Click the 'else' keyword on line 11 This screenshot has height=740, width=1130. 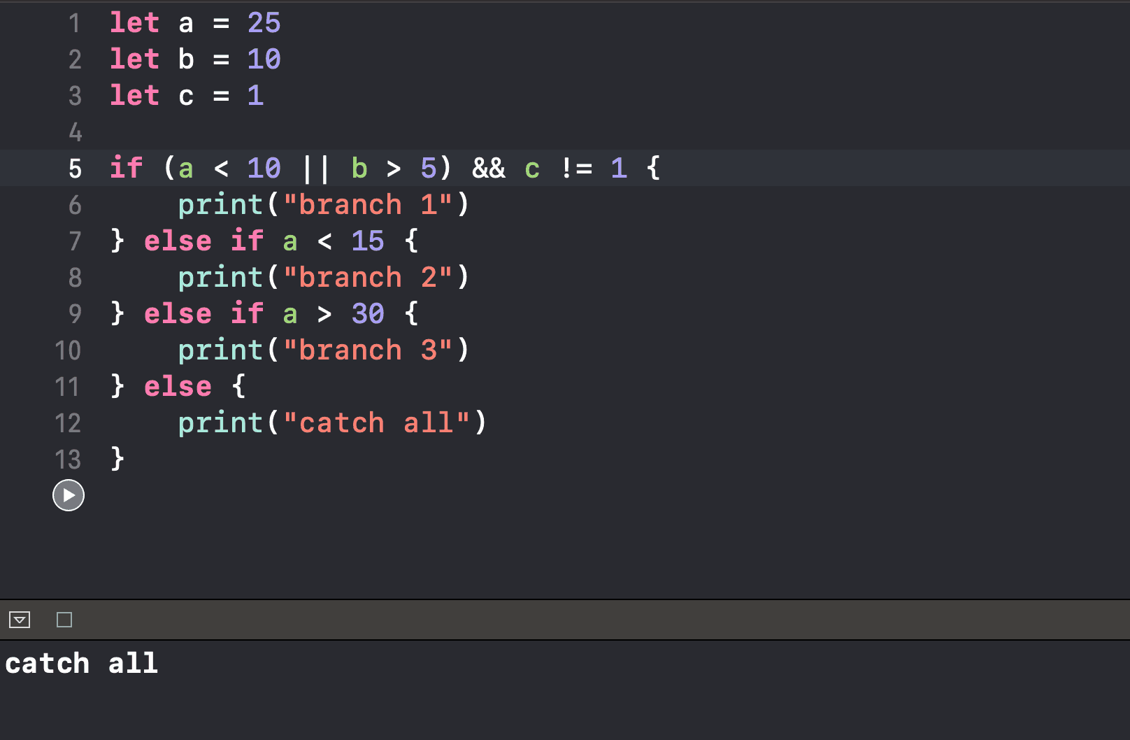click(x=178, y=387)
